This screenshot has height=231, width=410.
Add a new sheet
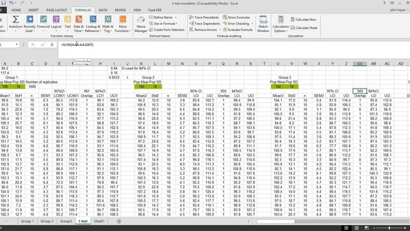click(x=119, y=221)
